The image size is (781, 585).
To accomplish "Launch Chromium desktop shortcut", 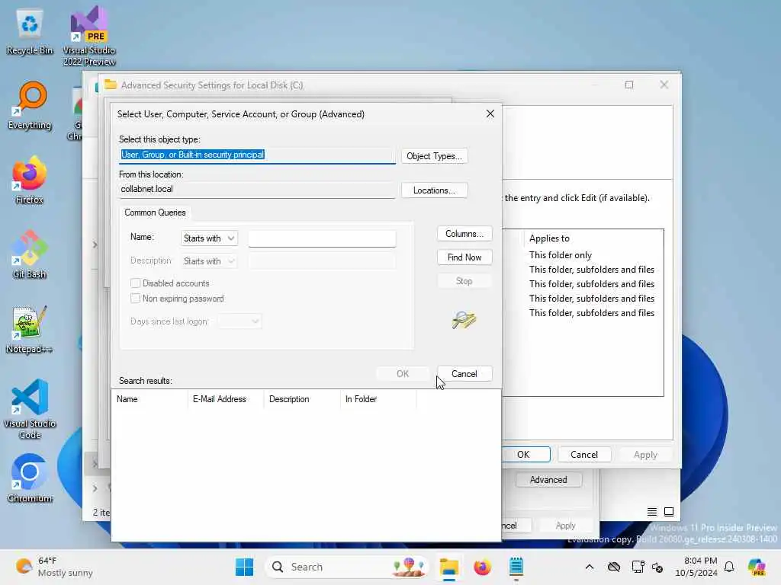I will click(30, 478).
